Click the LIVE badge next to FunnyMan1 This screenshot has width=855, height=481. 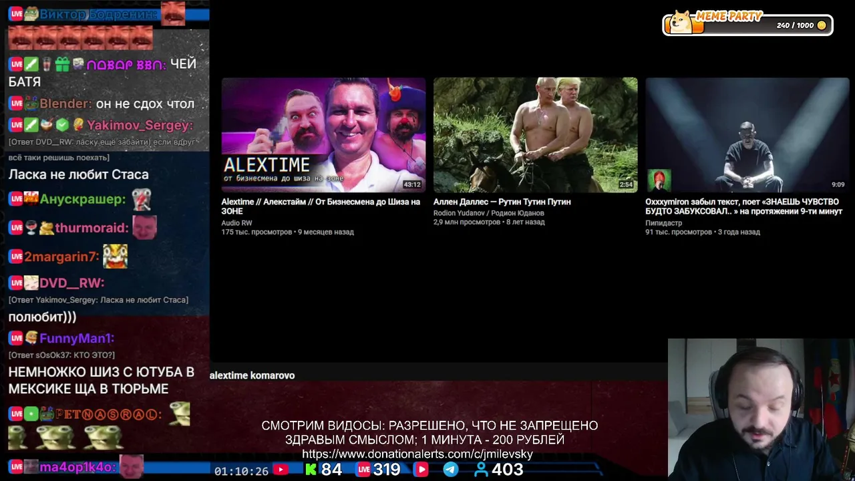click(x=16, y=339)
